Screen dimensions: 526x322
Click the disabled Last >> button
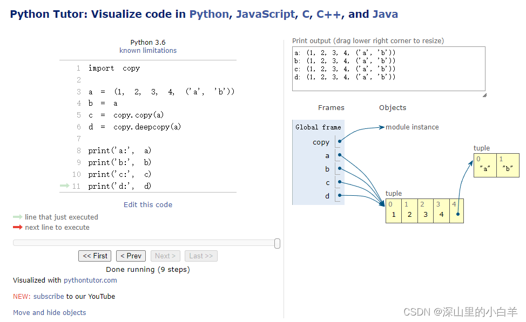click(x=201, y=256)
